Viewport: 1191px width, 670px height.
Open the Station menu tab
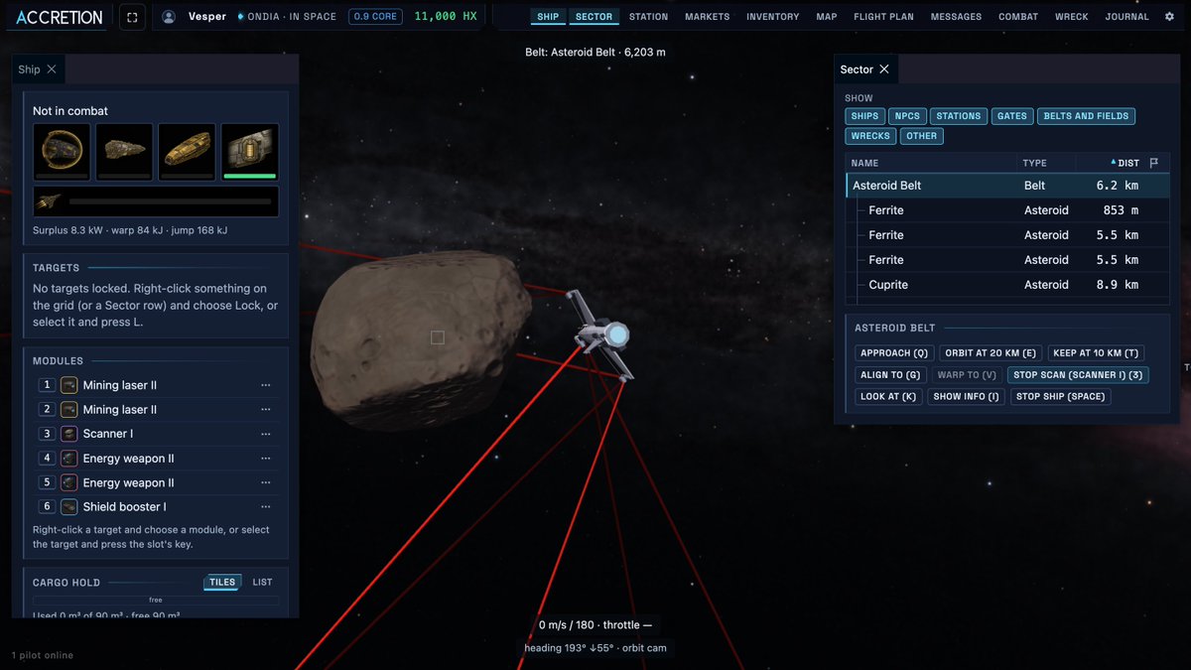click(x=648, y=17)
